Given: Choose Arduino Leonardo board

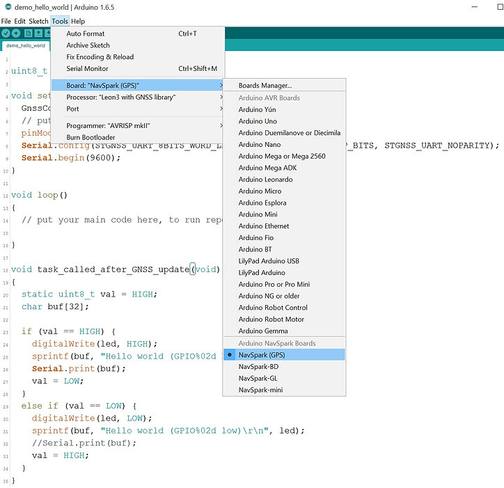Looking at the screenshot, I should pos(284,180).
